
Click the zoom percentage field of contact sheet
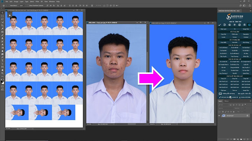pyautogui.click(x=8, y=129)
